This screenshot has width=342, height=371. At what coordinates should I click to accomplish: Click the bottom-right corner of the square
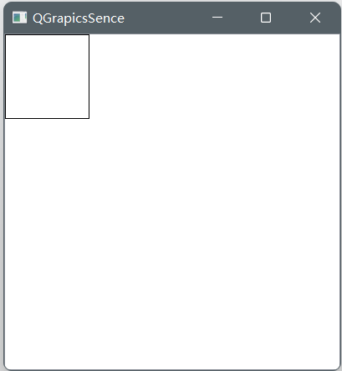click(89, 118)
